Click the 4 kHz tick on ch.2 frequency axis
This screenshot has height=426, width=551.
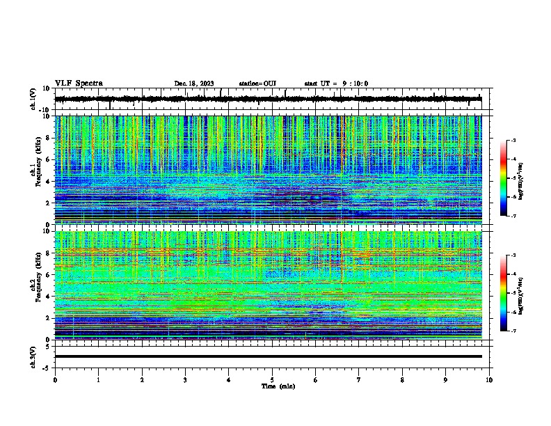click(49, 297)
